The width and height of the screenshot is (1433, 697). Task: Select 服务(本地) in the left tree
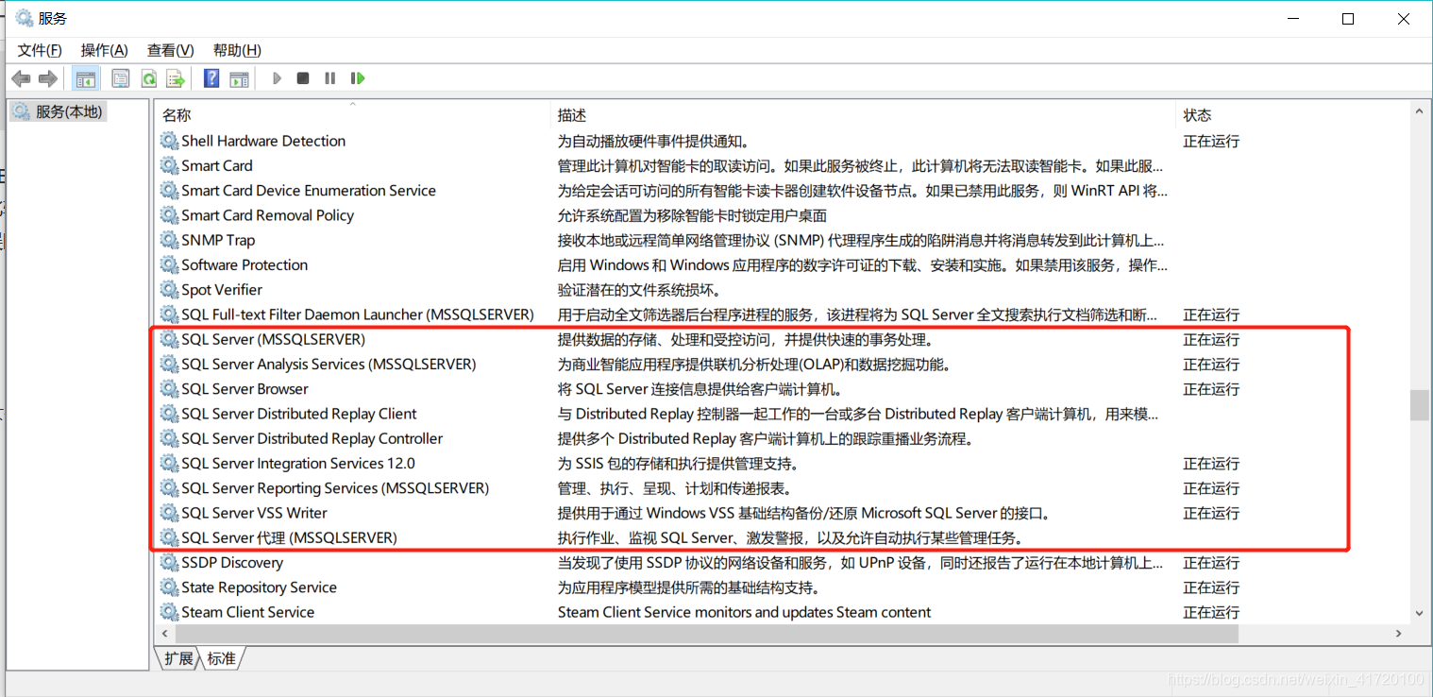[x=69, y=111]
